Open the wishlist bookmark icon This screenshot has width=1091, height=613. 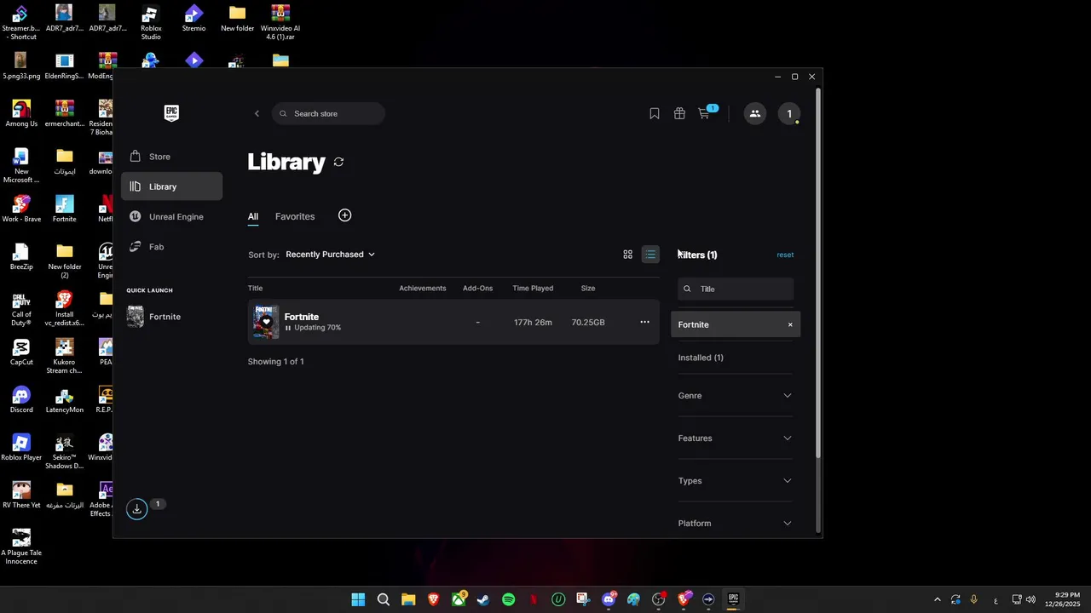[655, 113]
